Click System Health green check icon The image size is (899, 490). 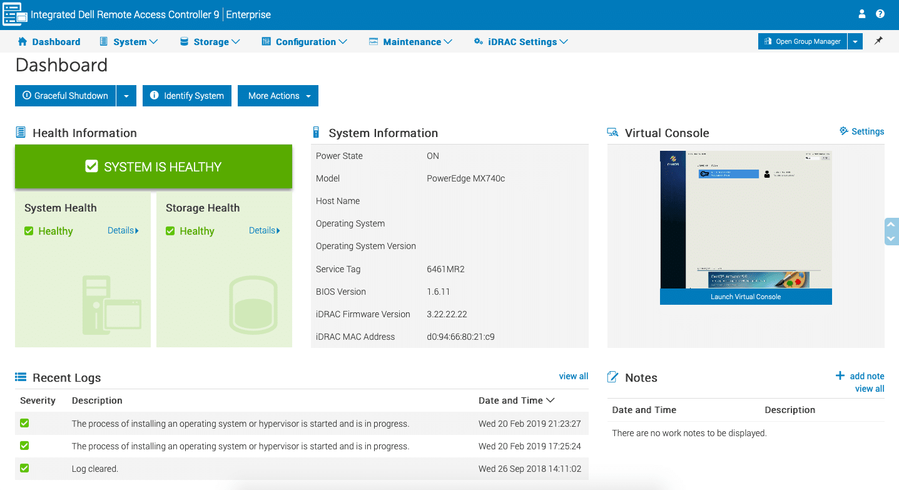pos(29,231)
